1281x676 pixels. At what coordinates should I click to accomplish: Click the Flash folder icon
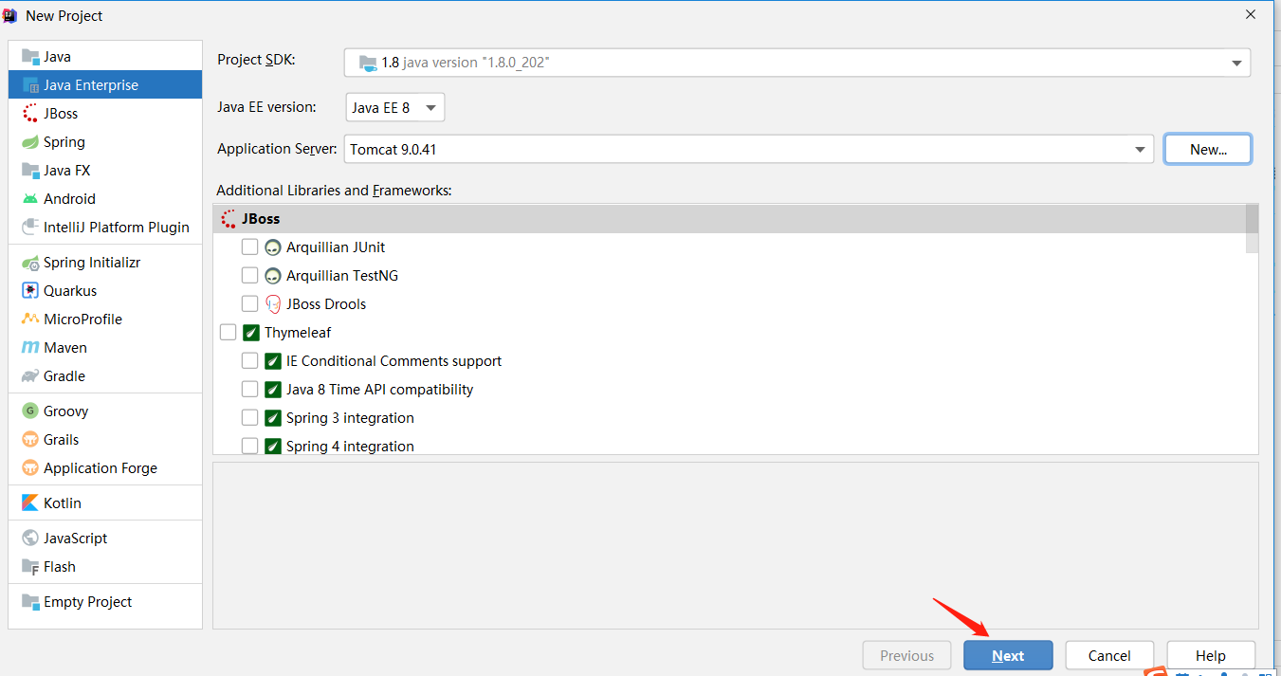tap(30, 567)
